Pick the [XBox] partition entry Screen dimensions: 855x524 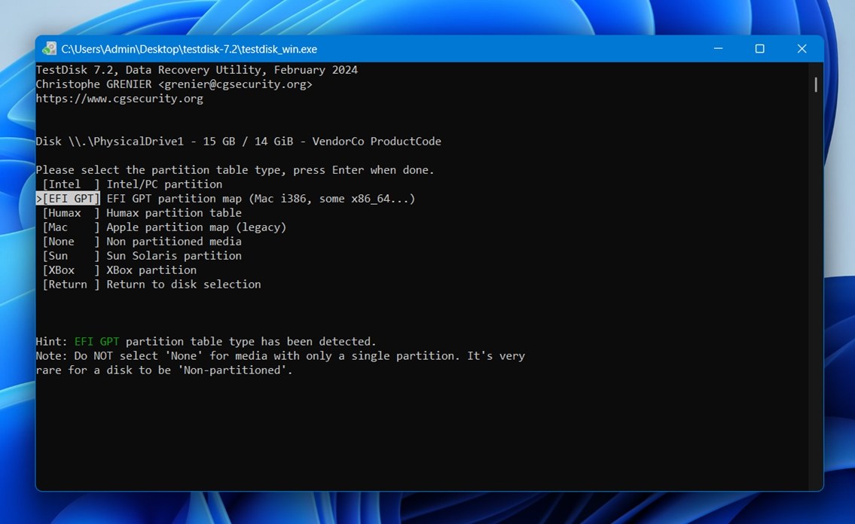[x=72, y=270]
